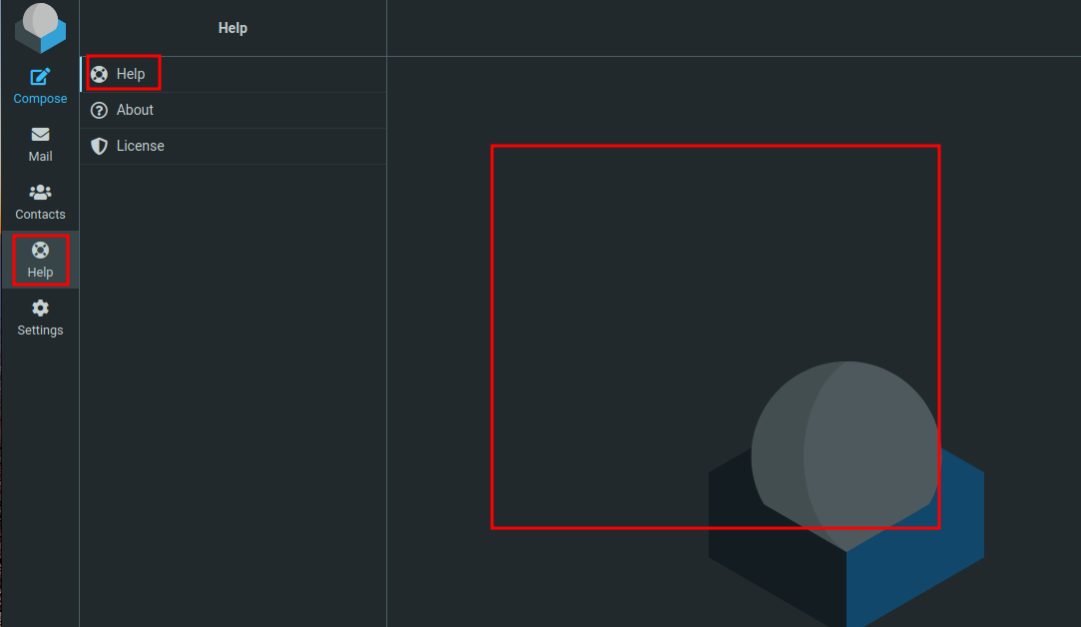View the License entry
Screen dimensions: 1081x627
pyautogui.click(x=141, y=145)
